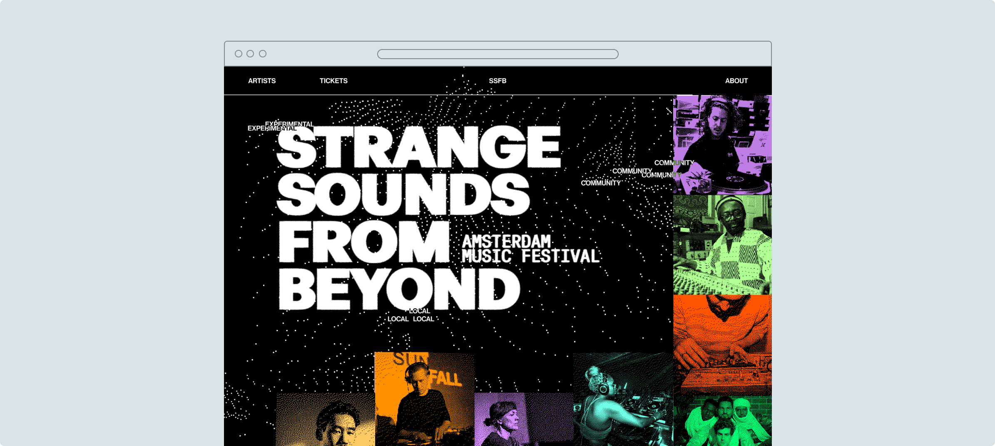The height and width of the screenshot is (446, 995).
Task: Click the second browser window circle button
Action: tap(250, 54)
